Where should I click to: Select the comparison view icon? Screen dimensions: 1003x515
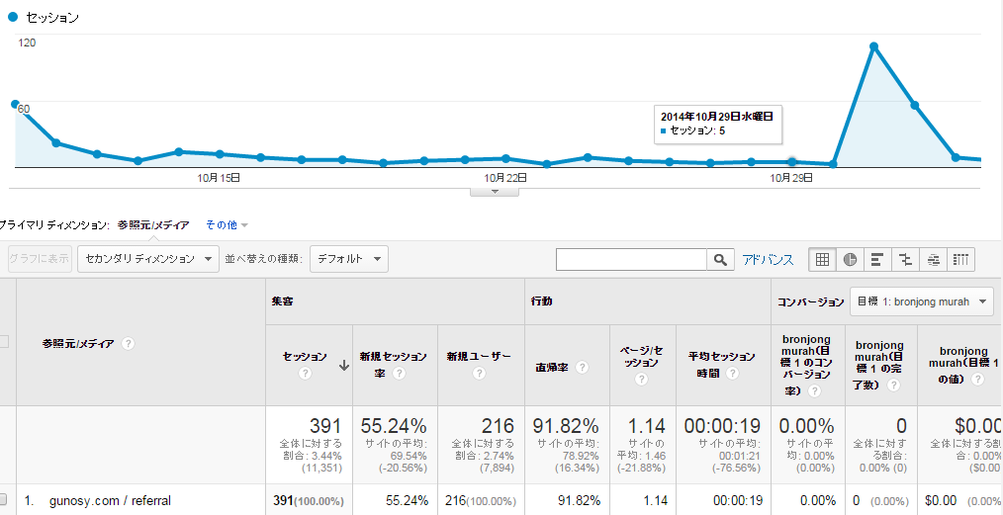tap(904, 260)
